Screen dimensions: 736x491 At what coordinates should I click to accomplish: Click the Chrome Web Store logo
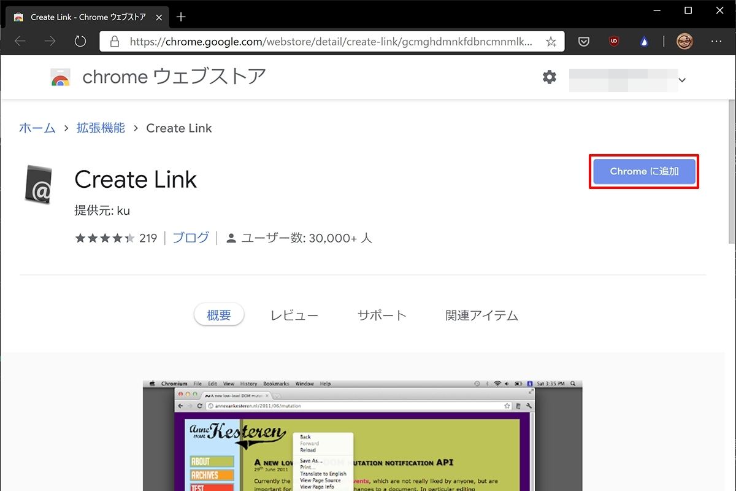coord(60,77)
